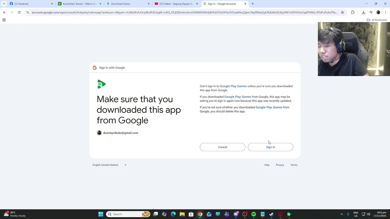Screen dimensions: 390x219
Task: Switch to the KukuDota2 Stream tab
Action: coord(80,4)
